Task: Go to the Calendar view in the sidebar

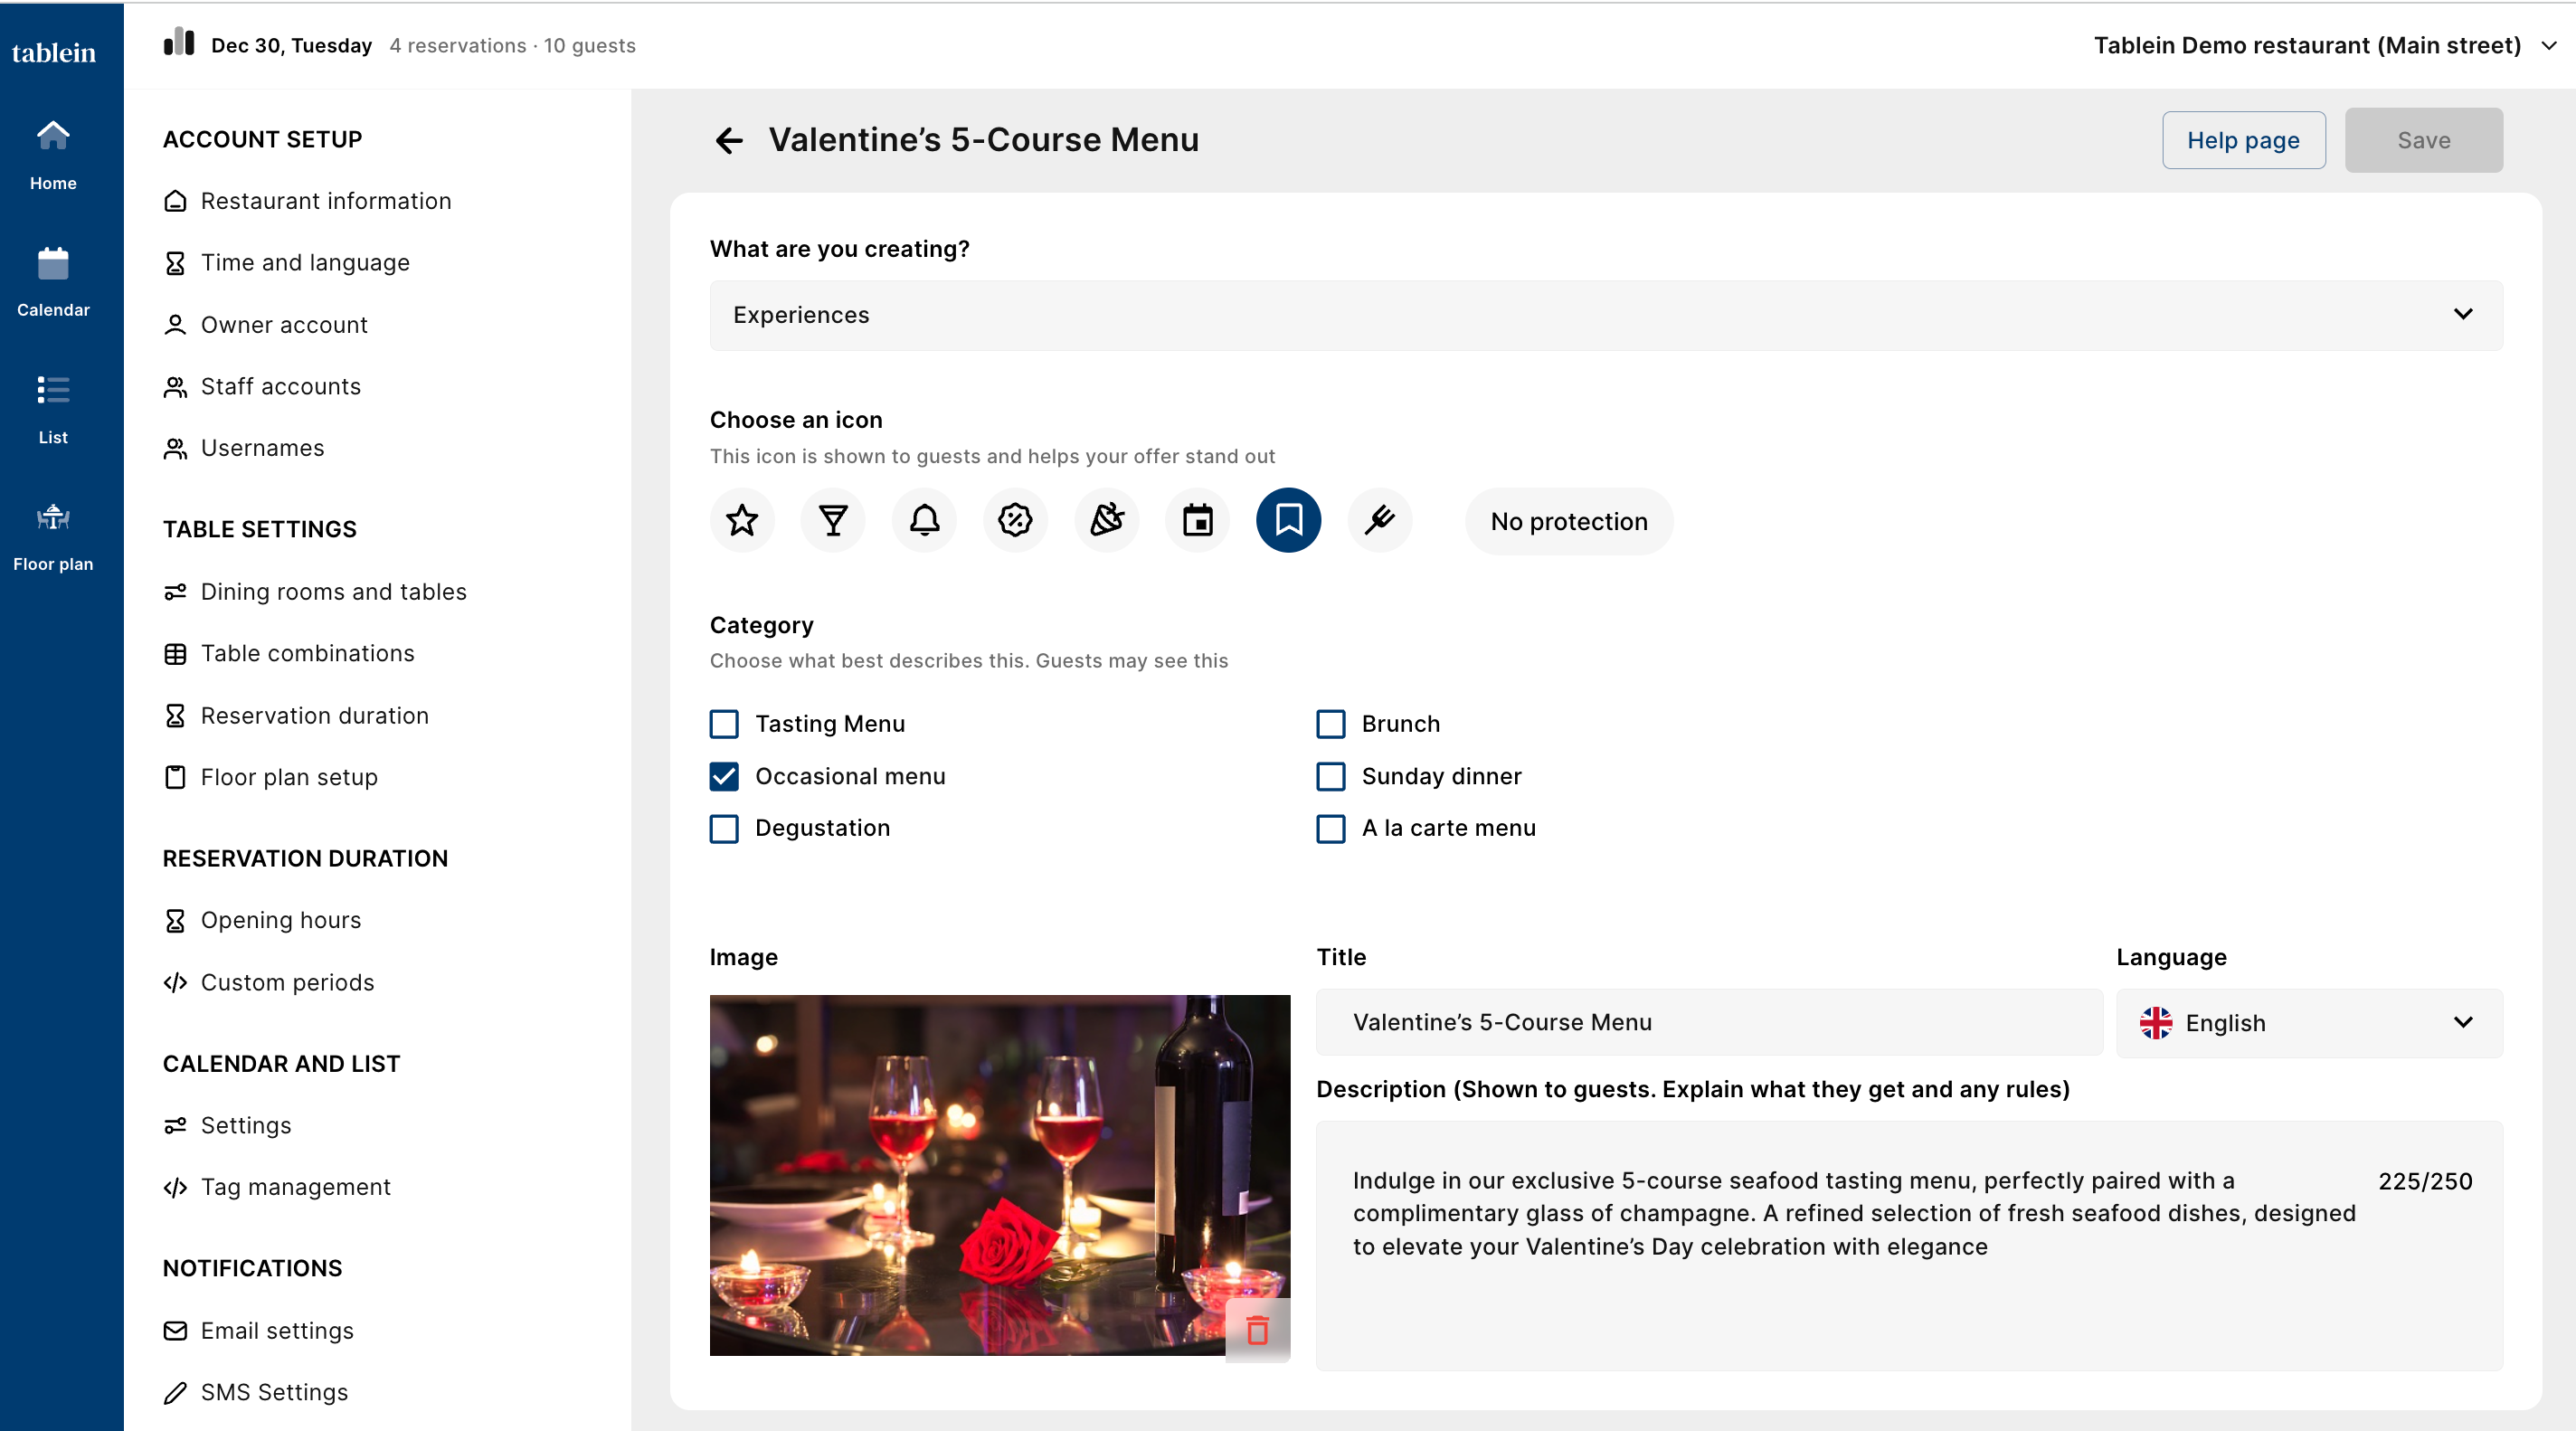Action: (x=53, y=282)
